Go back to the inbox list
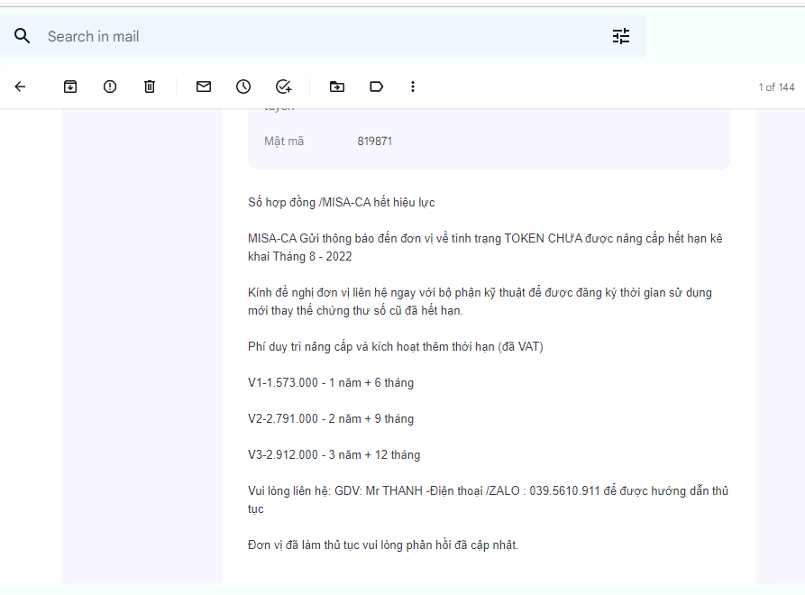Viewport: 805px width, 595px height. coord(20,87)
